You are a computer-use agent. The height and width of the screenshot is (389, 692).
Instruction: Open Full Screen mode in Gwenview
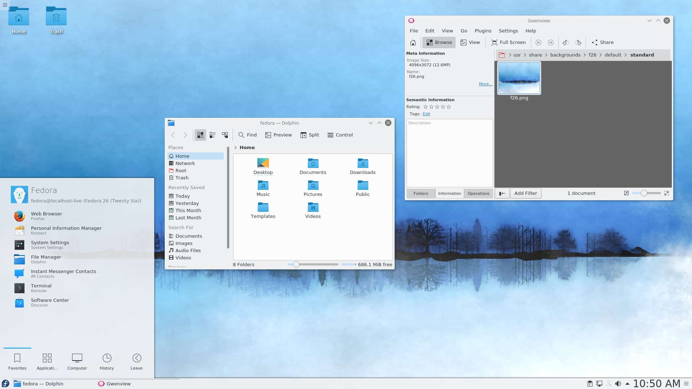(509, 42)
